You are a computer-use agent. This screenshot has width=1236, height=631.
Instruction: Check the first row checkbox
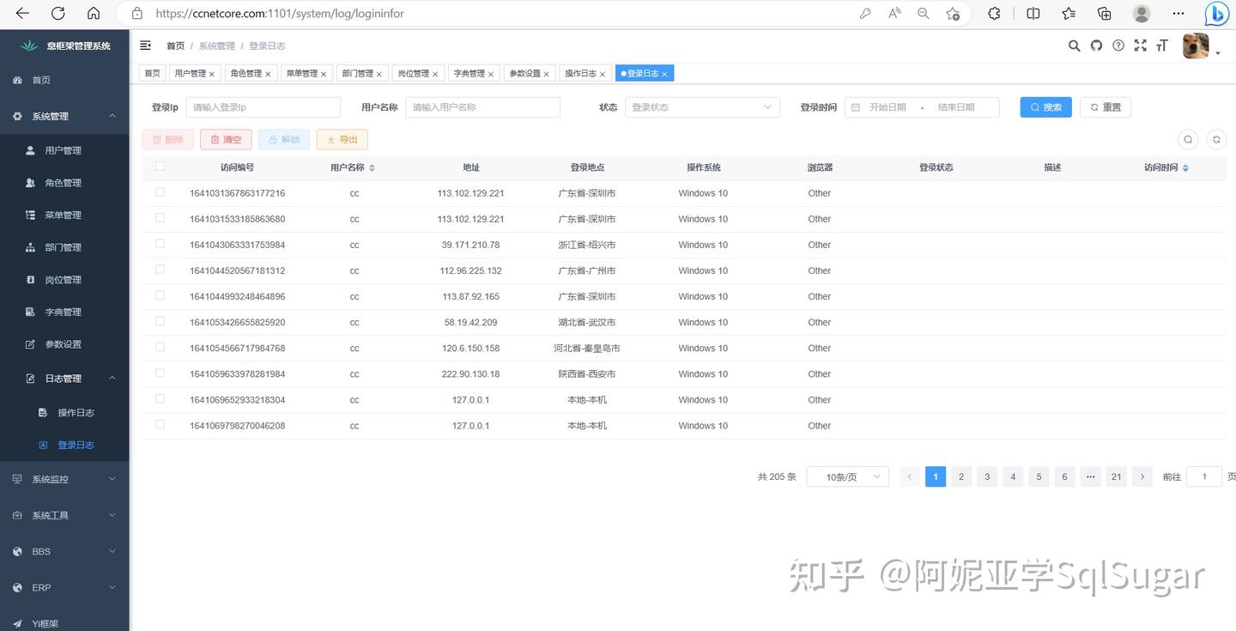point(160,192)
